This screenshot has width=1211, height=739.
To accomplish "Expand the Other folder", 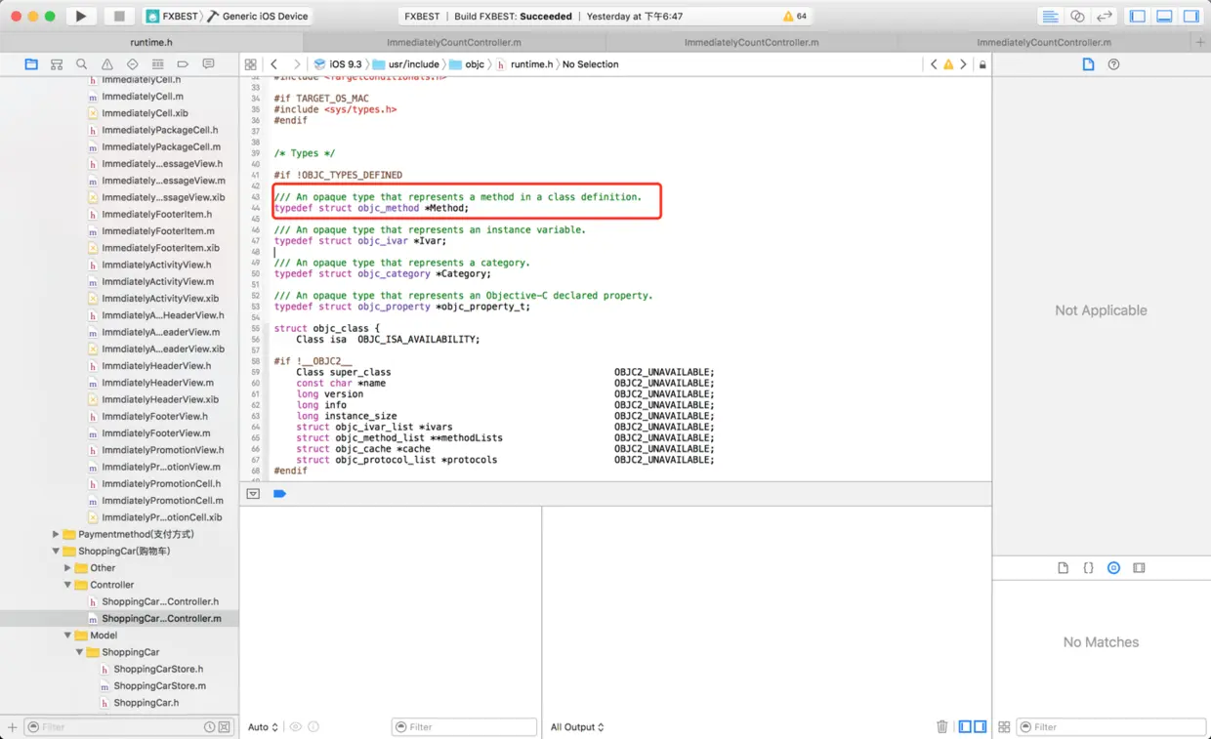I will point(67,567).
